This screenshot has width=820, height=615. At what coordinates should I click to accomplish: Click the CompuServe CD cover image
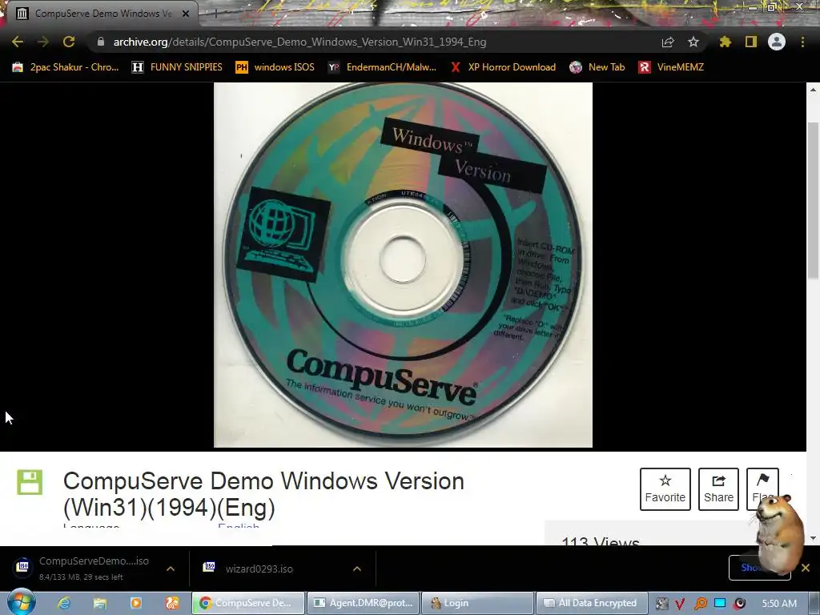click(x=404, y=265)
